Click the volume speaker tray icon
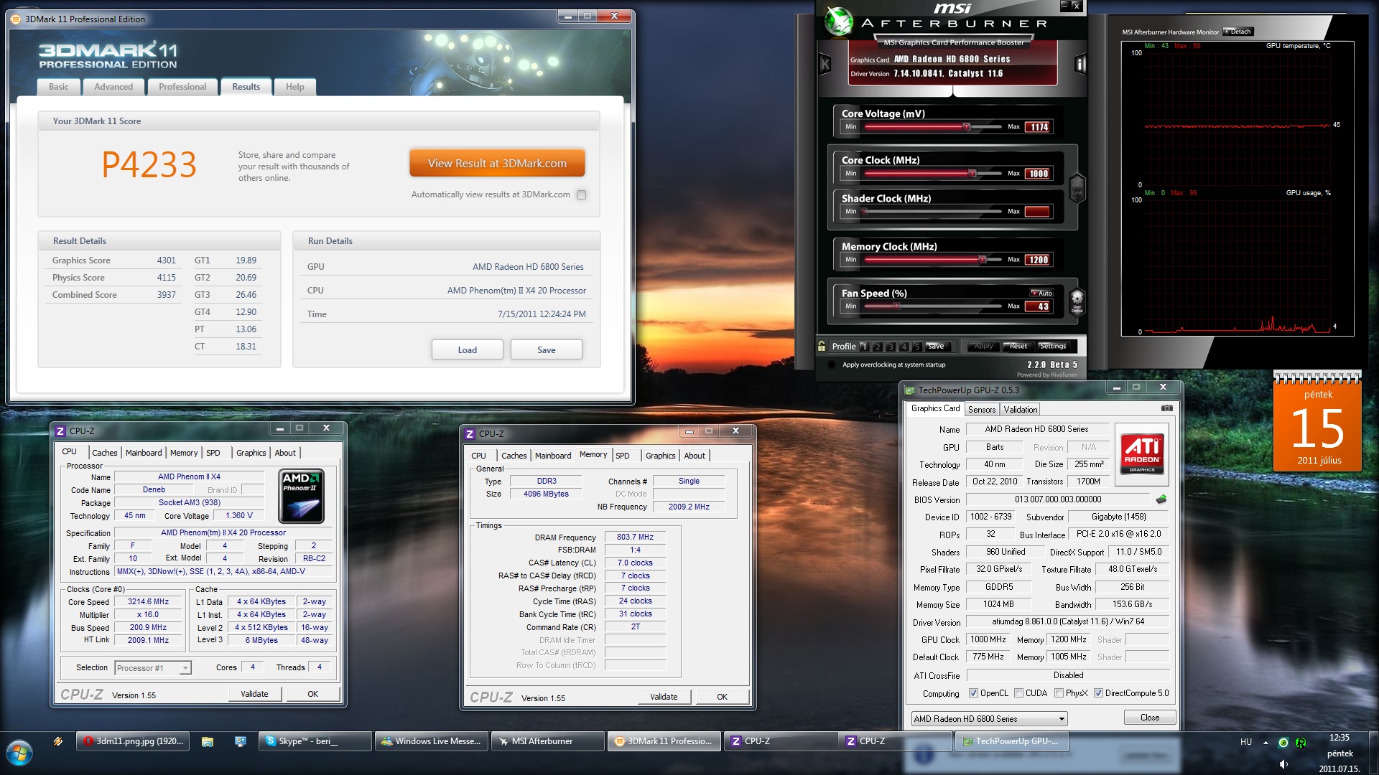1379x775 pixels. point(1283,765)
